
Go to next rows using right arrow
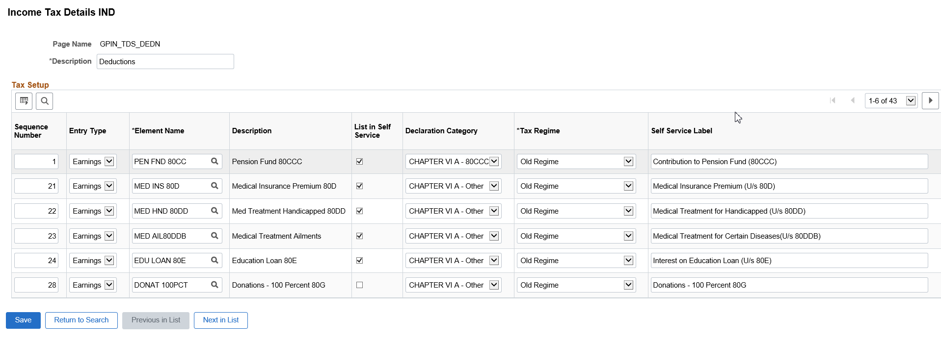coord(930,100)
